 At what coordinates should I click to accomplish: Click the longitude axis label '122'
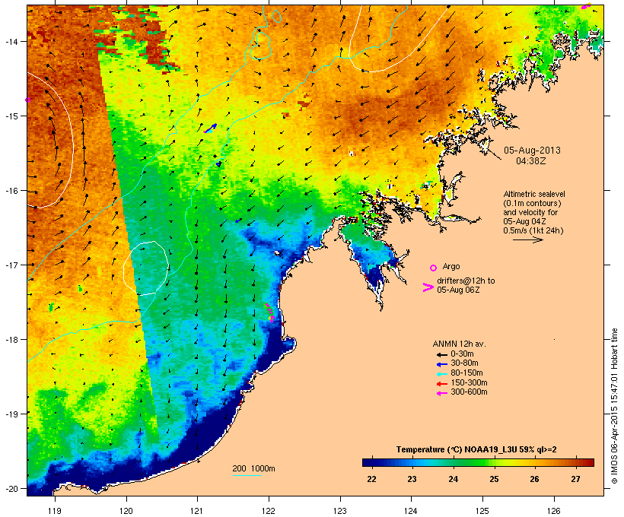tap(269, 511)
